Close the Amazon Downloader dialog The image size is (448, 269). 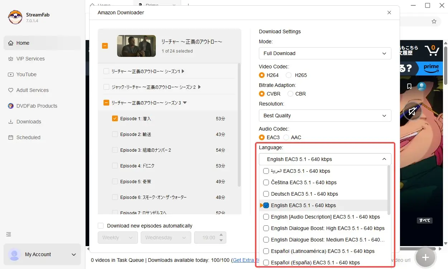coord(389,13)
